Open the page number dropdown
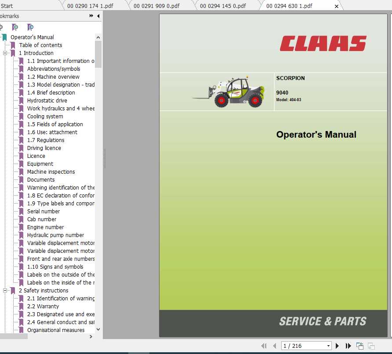Viewport: 392px width, 354px height. (327, 346)
